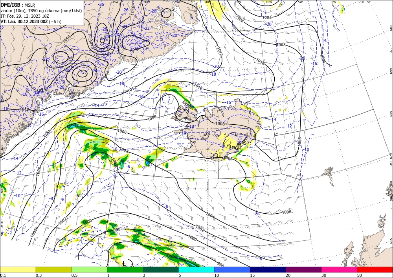Click the legend value '50'
Screen dimensions: 393x278
pyautogui.click(x=360, y=275)
